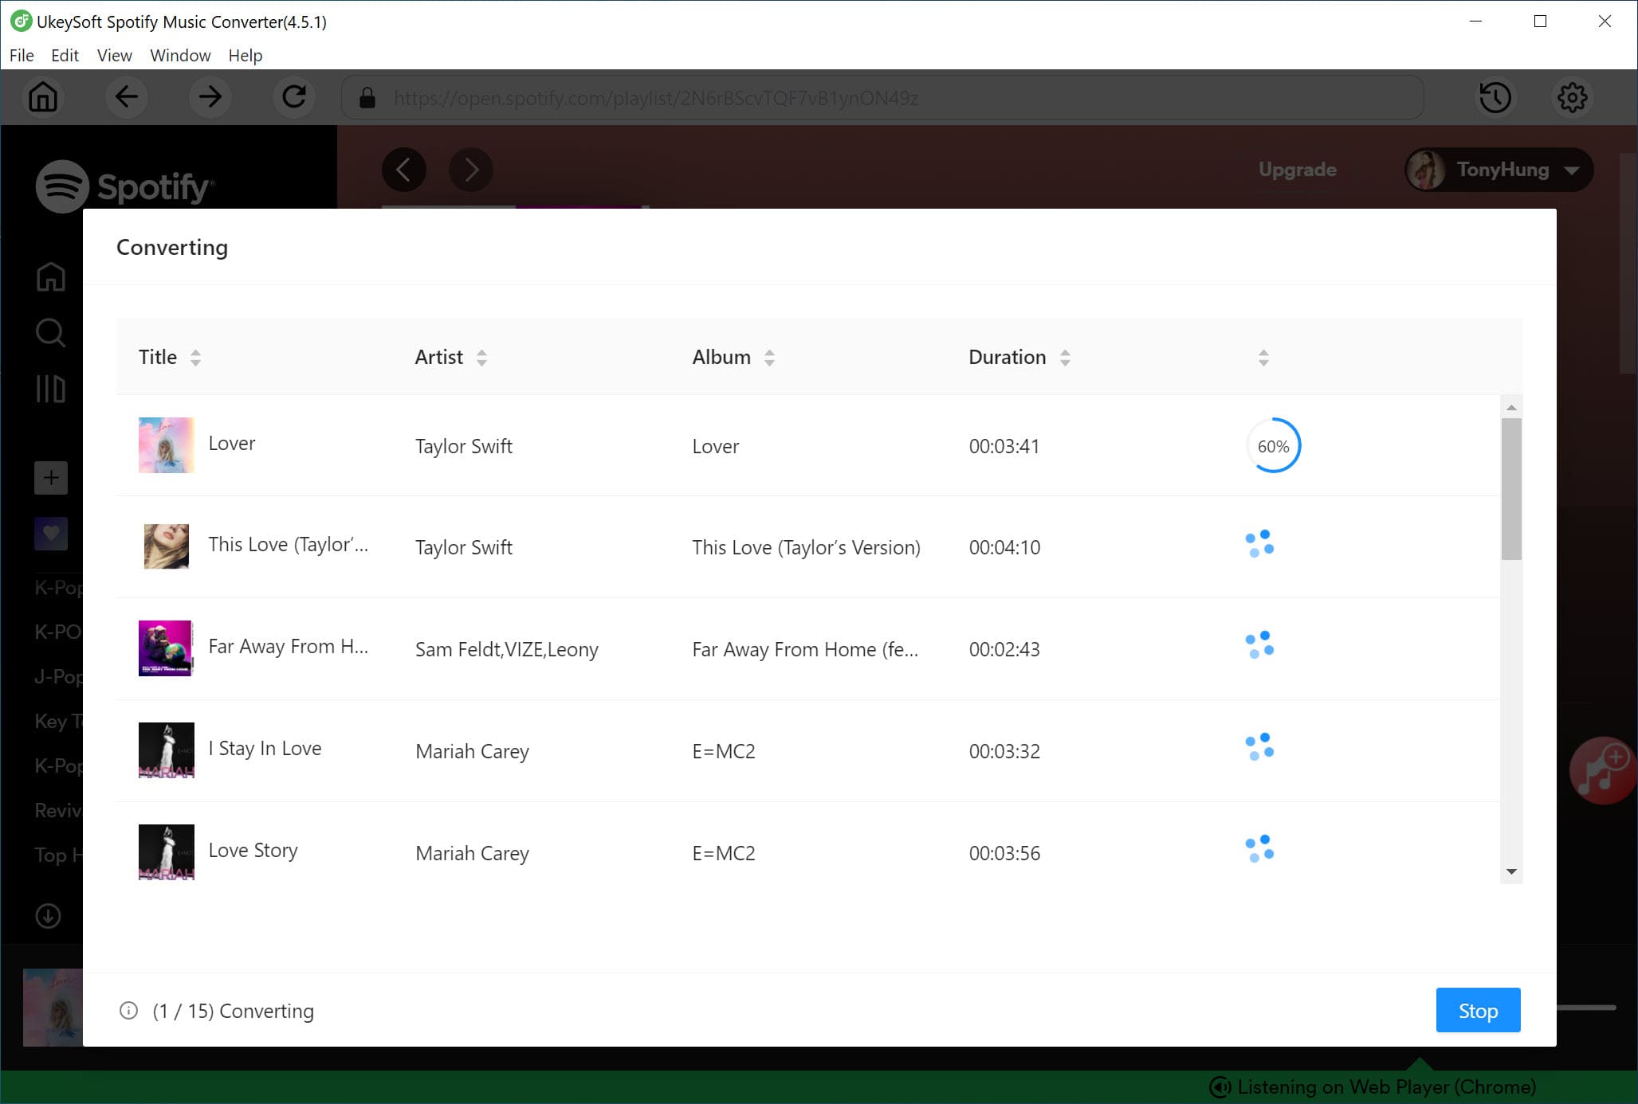Click the Spotify search icon
The height and width of the screenshot is (1104, 1638).
49,334
